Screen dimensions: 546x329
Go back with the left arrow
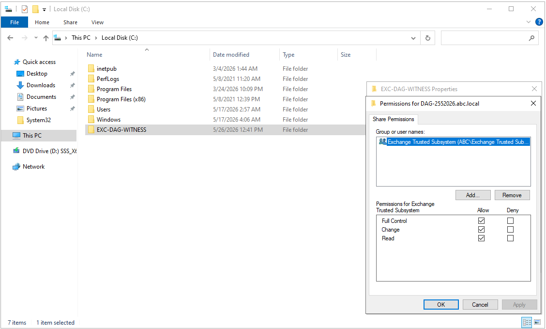point(11,38)
